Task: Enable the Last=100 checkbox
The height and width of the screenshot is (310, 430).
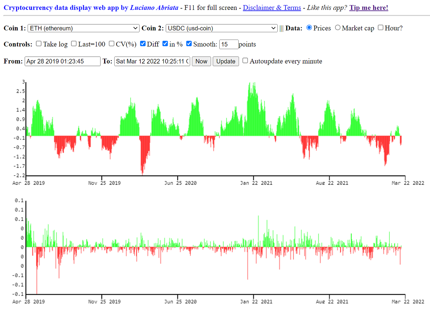Action: tap(74, 44)
